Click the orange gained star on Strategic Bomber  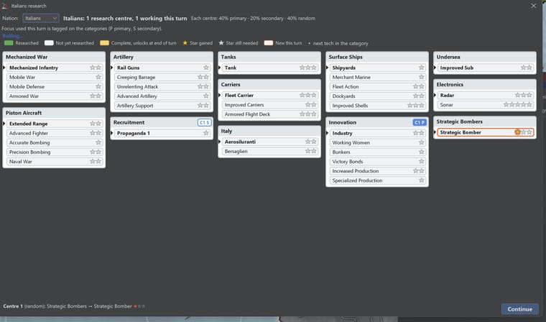point(517,132)
